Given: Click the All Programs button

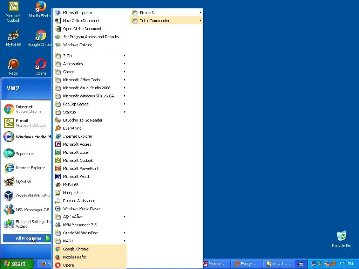Looking at the screenshot, I should coord(27,238).
